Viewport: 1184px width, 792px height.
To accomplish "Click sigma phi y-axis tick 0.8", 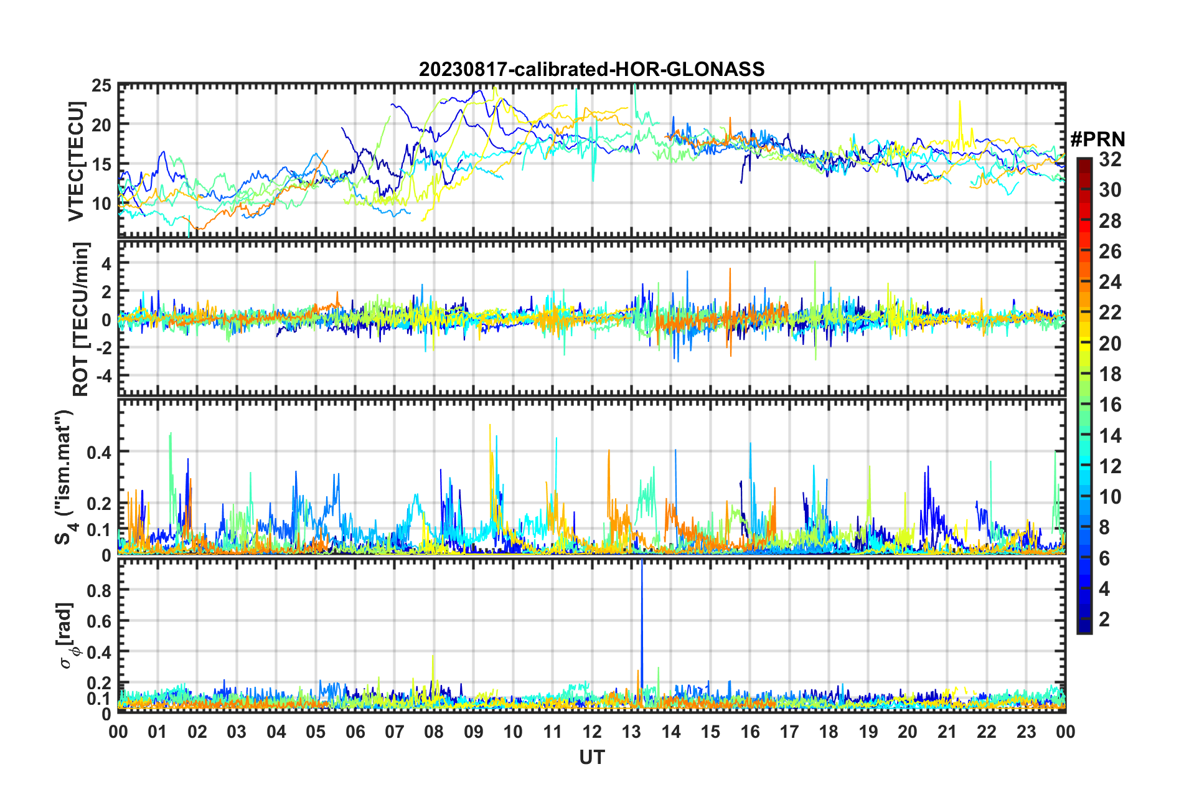I will pyautogui.click(x=99, y=590).
